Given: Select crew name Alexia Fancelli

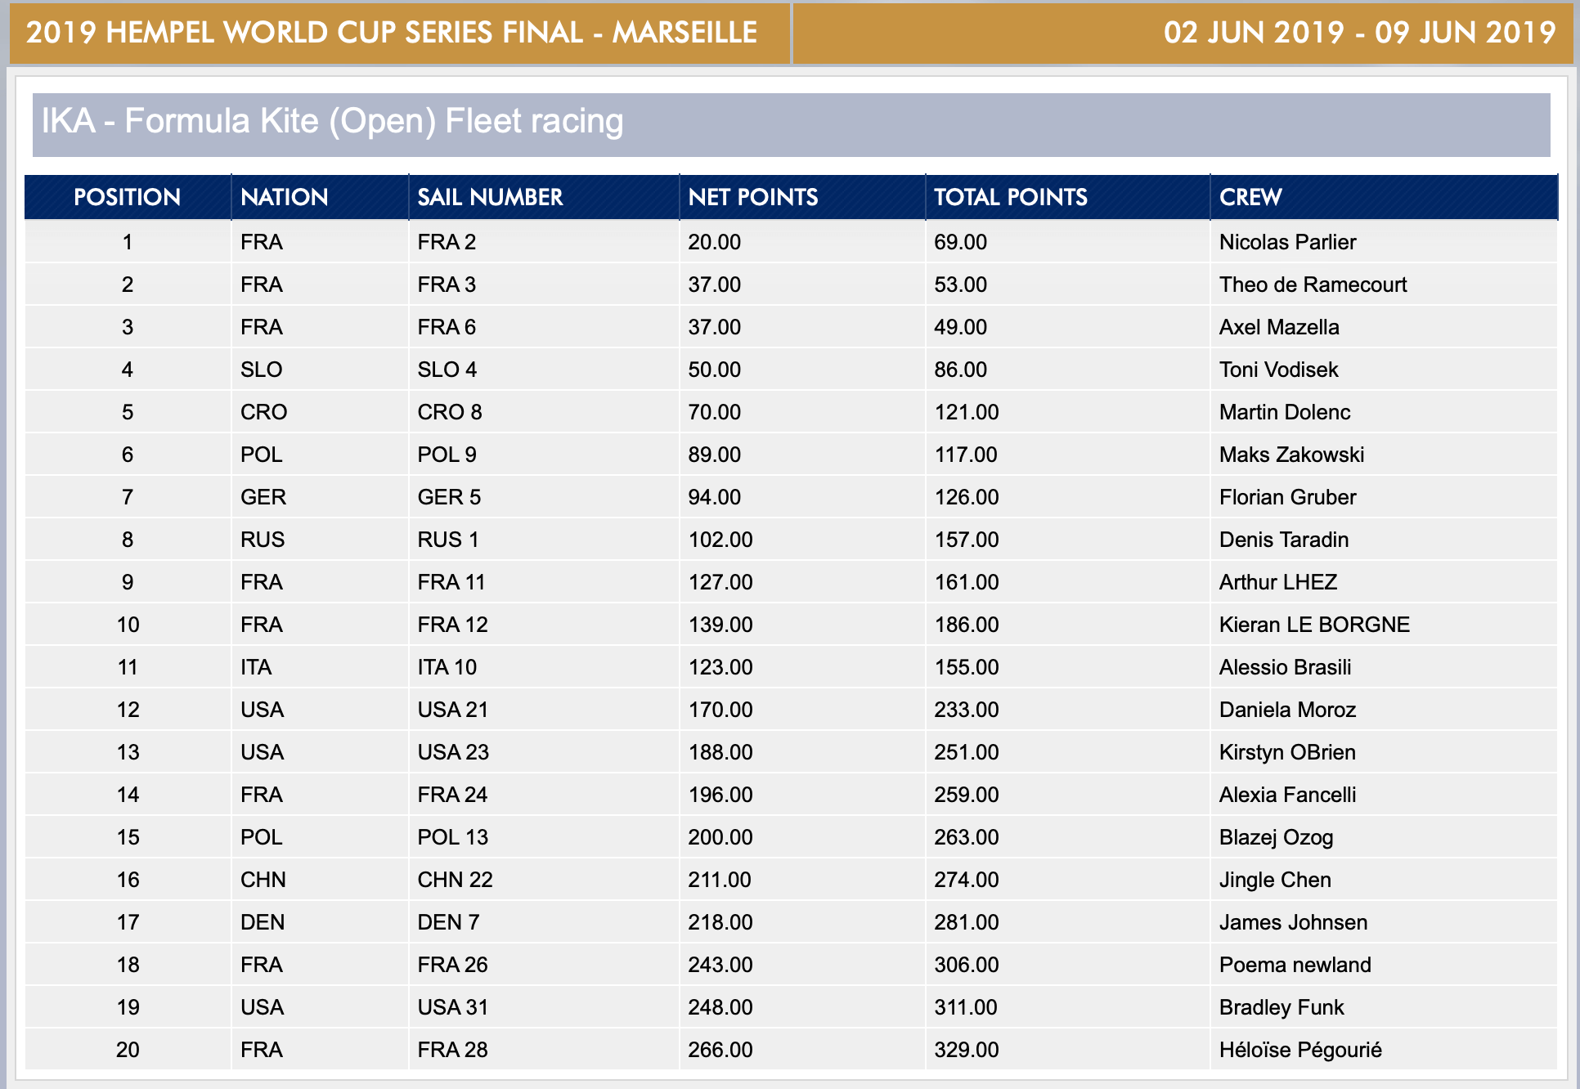Looking at the screenshot, I should [1287, 795].
